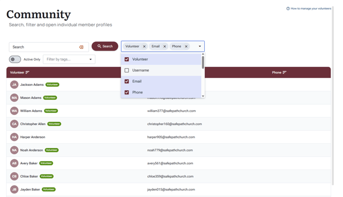Open Avery Baker's AB avatar

click(x=14, y=163)
